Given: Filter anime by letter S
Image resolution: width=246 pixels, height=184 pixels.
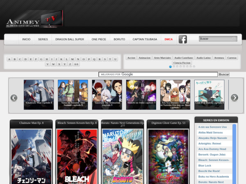Looking at the screenshot, I should 105,59.
